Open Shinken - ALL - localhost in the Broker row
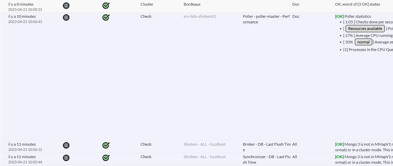The width and height of the screenshot is (393, 166). 204,144
